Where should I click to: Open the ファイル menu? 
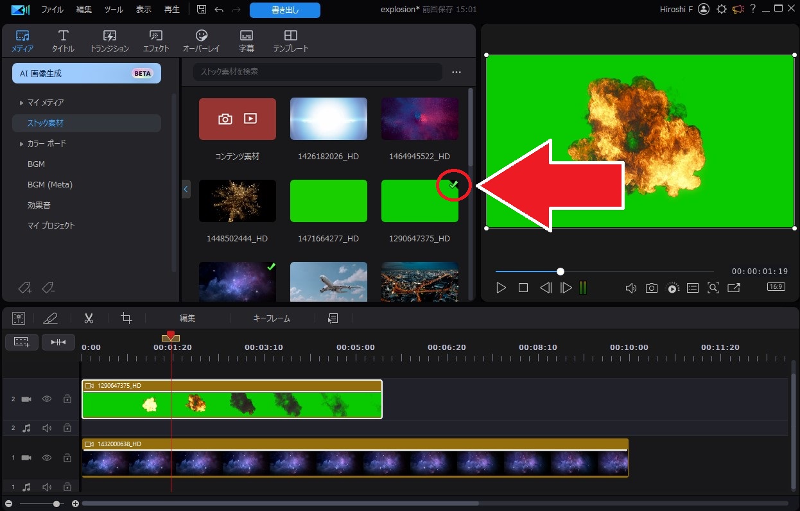(x=52, y=10)
